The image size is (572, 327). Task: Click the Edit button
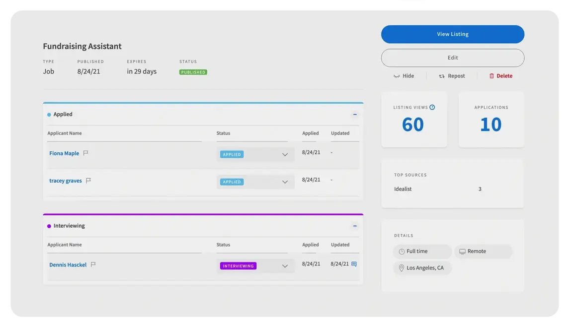click(453, 58)
